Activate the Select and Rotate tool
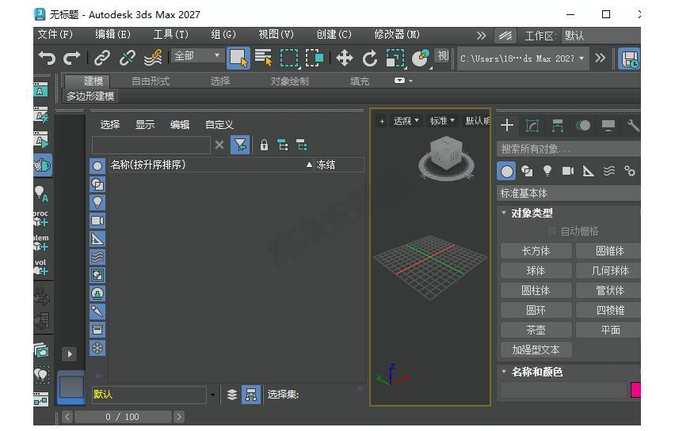 tap(369, 58)
